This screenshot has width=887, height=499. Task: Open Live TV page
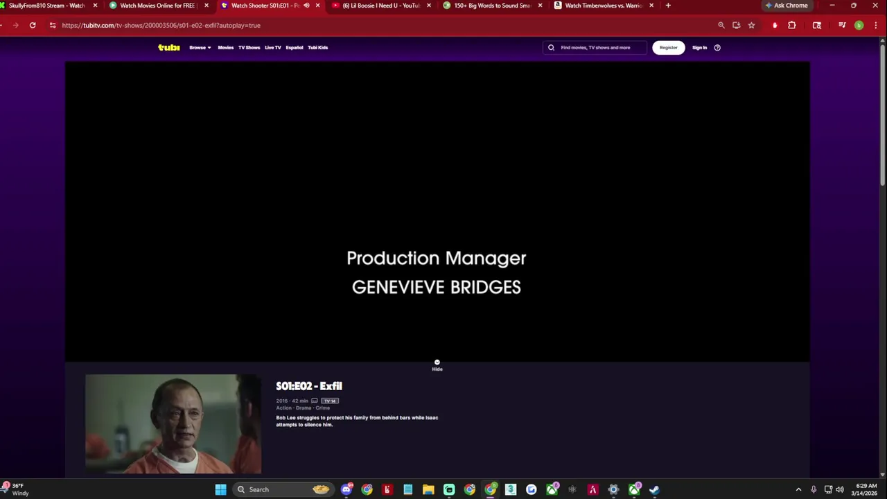click(272, 47)
